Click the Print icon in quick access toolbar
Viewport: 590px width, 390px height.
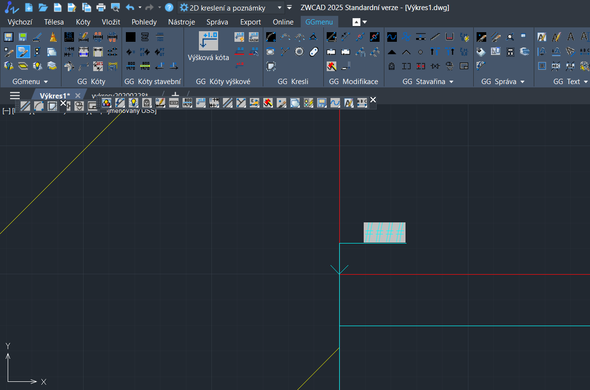pos(100,8)
